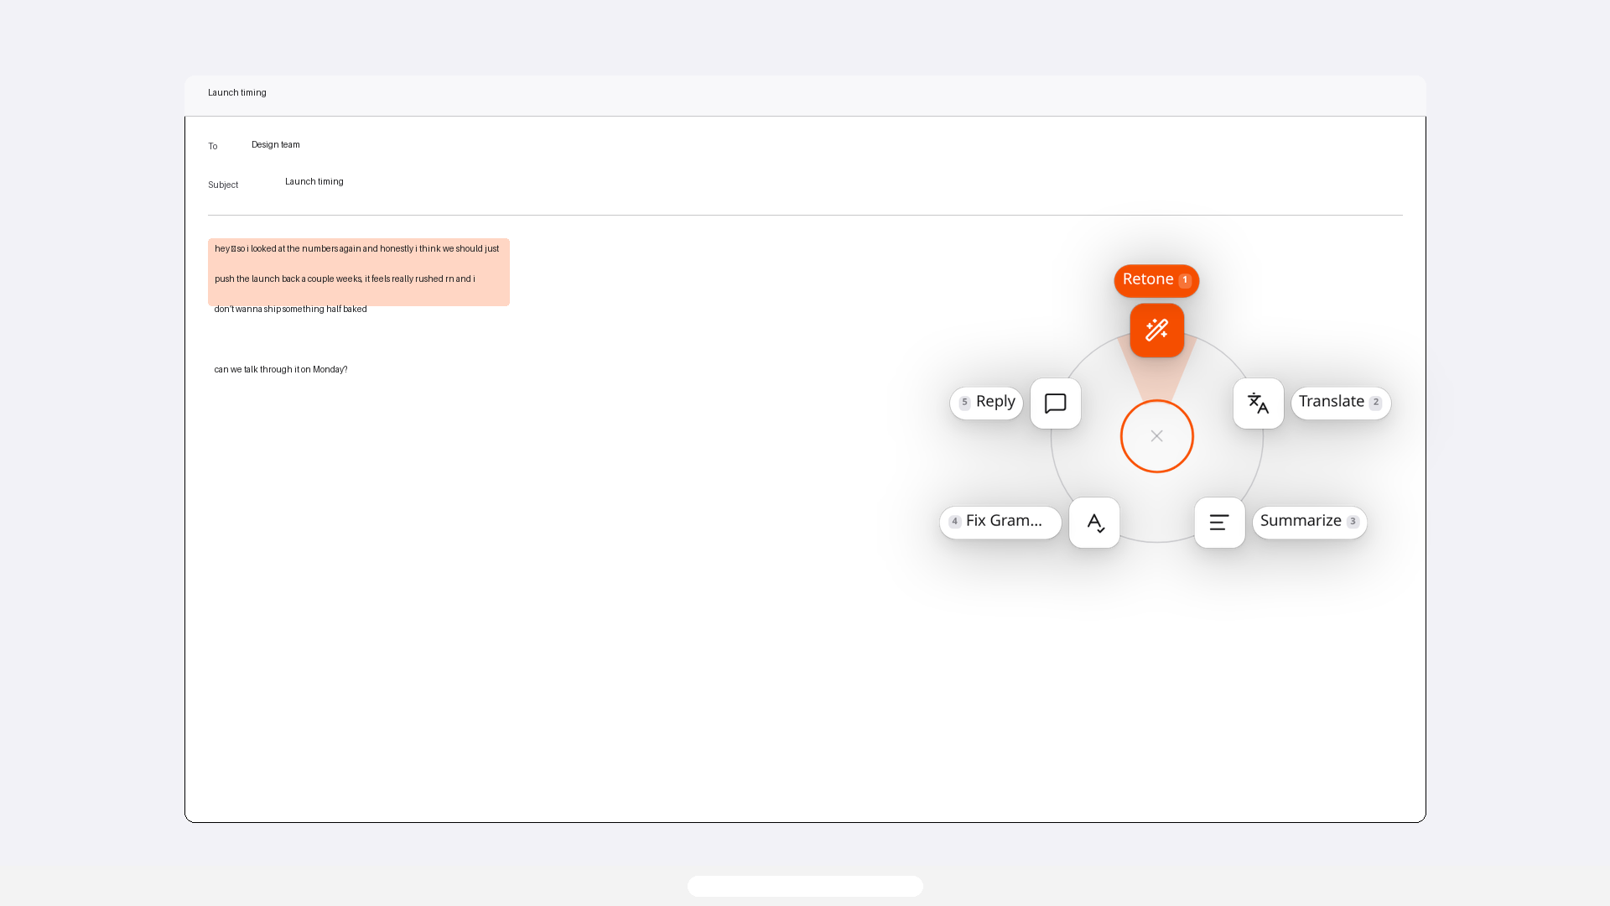Select the Launch timing window tab
This screenshot has height=906, width=1610.
click(x=237, y=93)
